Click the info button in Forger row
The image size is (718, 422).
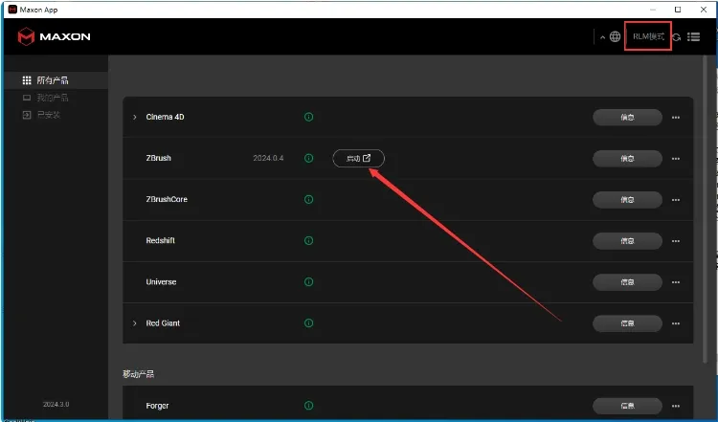coord(627,406)
